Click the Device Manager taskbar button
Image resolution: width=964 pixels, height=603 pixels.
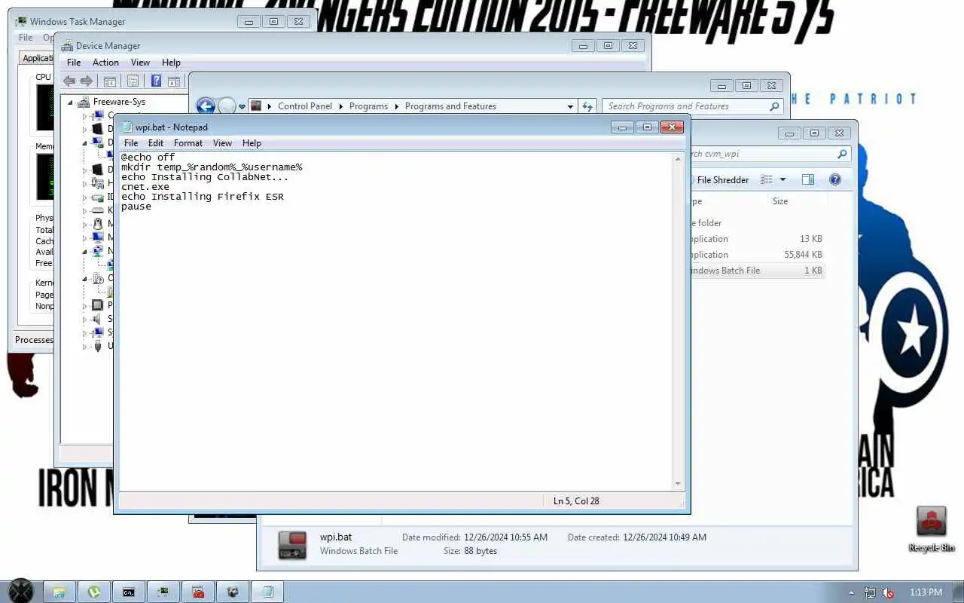[233, 592]
